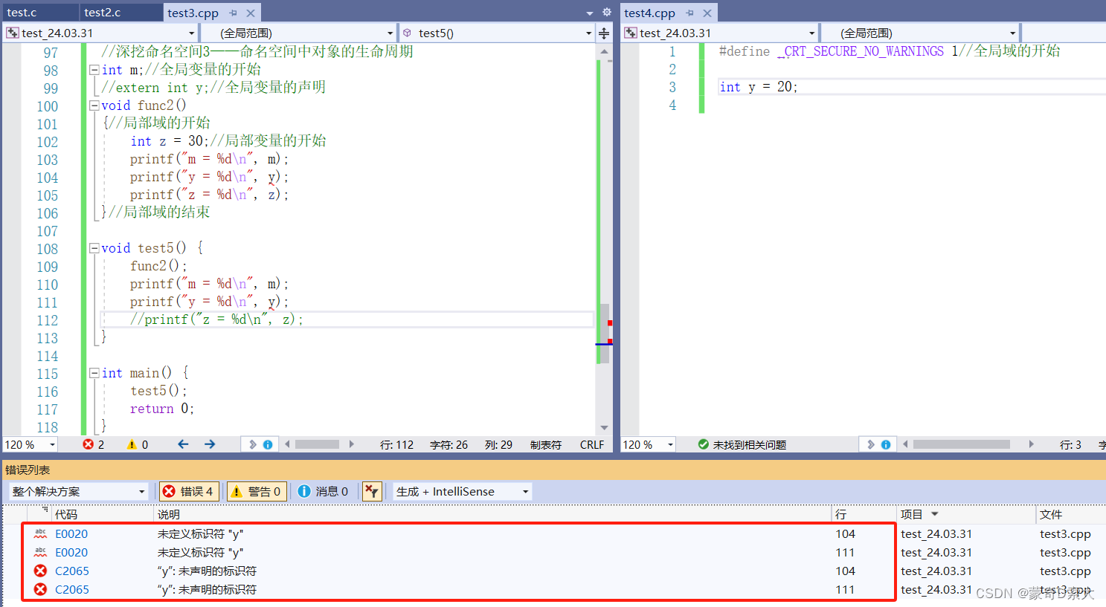
Task: Switch to the test.c tab
Action: click(22, 13)
